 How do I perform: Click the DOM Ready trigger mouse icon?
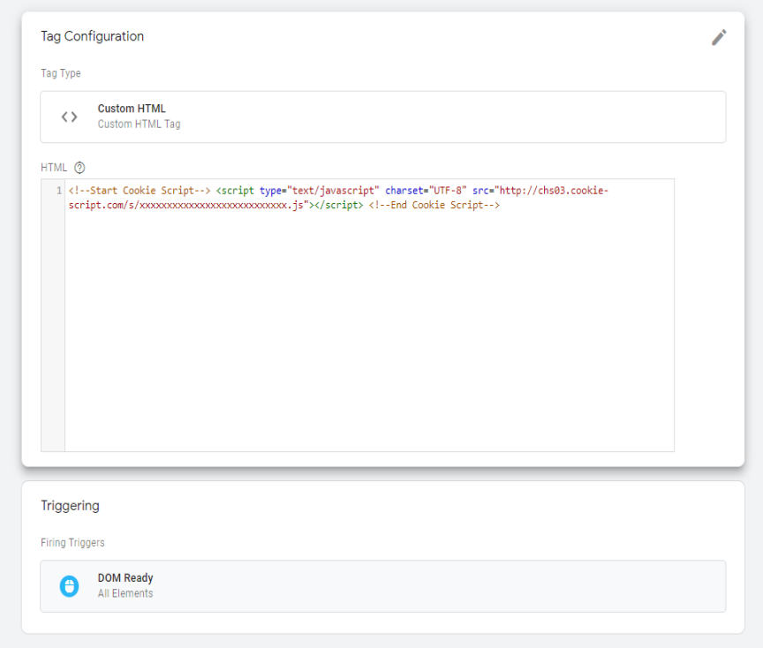pyautogui.click(x=69, y=586)
